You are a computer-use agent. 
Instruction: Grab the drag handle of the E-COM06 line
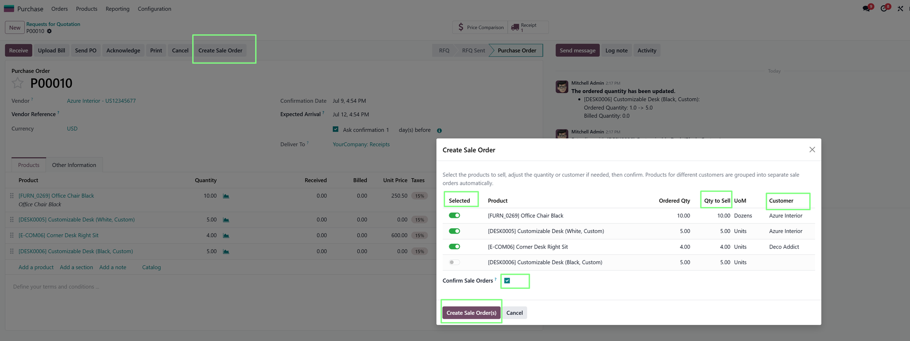12,235
